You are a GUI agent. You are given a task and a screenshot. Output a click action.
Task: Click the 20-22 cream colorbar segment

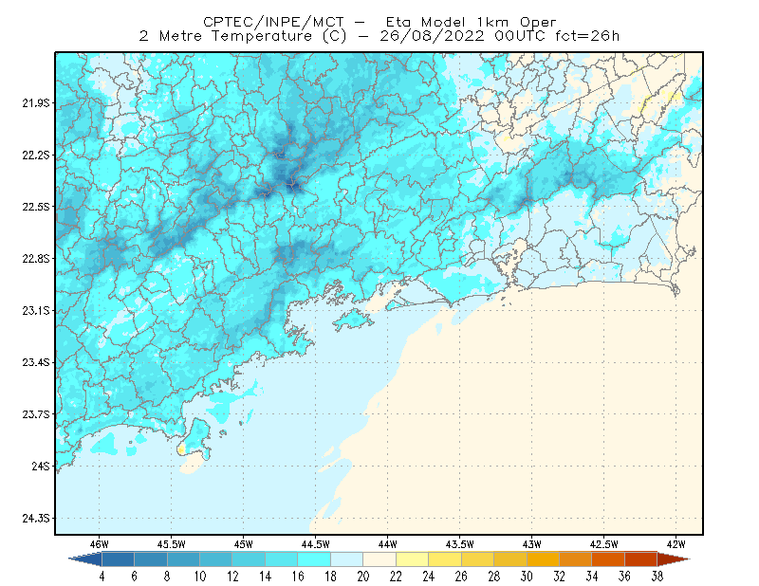pos(379,559)
